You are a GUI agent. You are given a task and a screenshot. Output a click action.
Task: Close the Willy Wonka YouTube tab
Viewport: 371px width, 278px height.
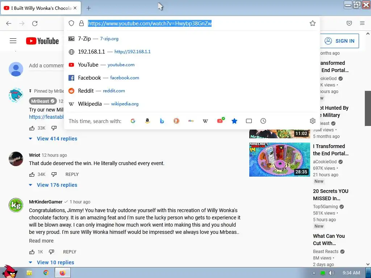tap(75, 8)
